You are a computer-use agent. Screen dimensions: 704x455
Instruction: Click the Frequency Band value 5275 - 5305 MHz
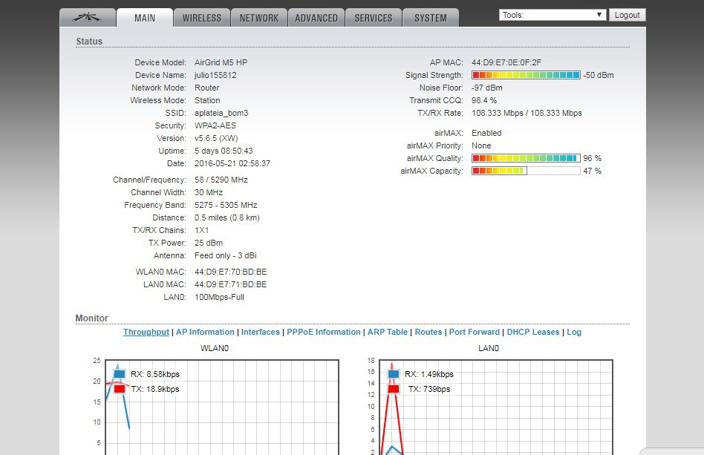click(x=226, y=205)
